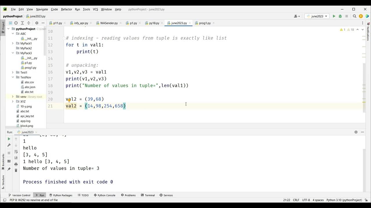Switch to the prog1.py editor tab

coord(205,23)
